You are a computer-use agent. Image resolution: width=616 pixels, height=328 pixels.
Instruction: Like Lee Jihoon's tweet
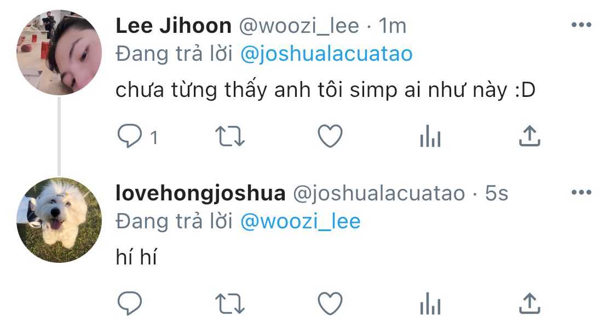point(330,136)
